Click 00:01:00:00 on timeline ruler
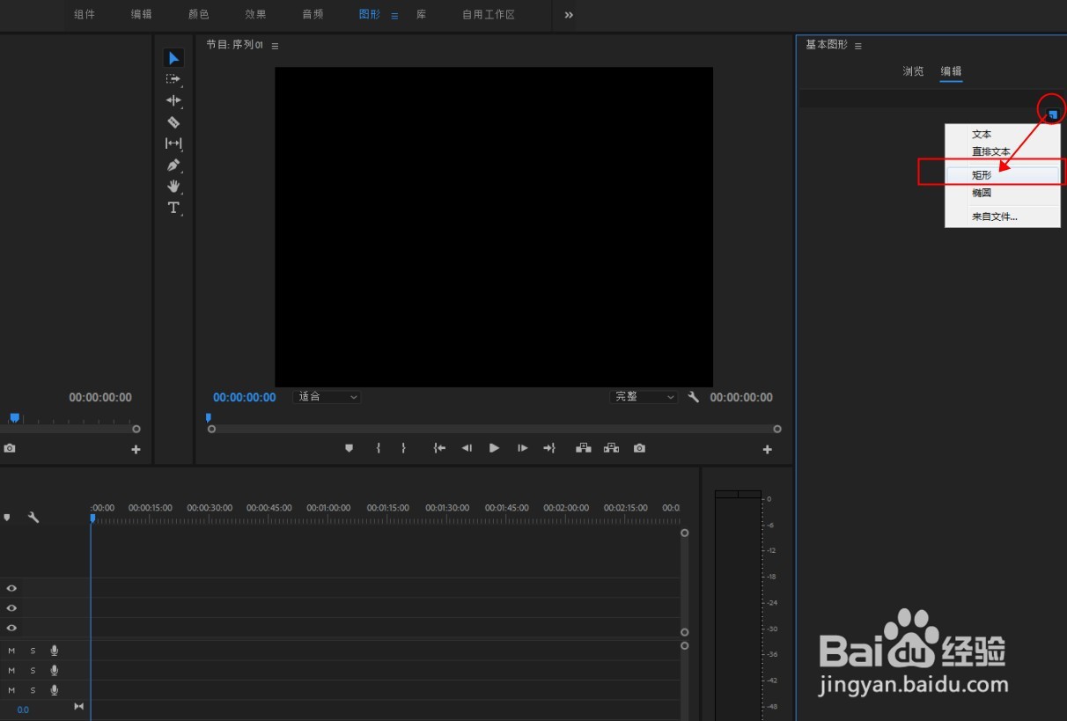1067x721 pixels. (328, 508)
